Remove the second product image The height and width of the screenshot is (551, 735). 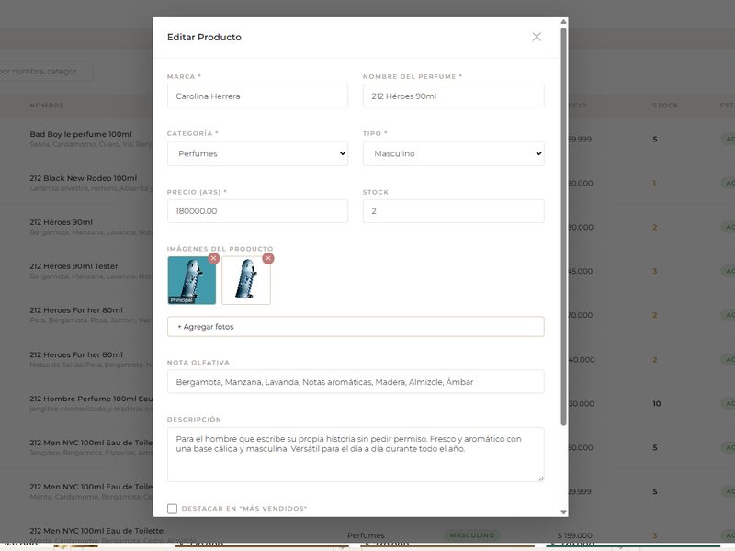pyautogui.click(x=268, y=258)
